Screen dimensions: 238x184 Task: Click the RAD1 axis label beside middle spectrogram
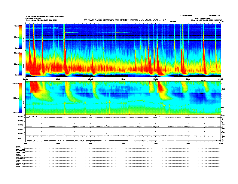[24, 66]
